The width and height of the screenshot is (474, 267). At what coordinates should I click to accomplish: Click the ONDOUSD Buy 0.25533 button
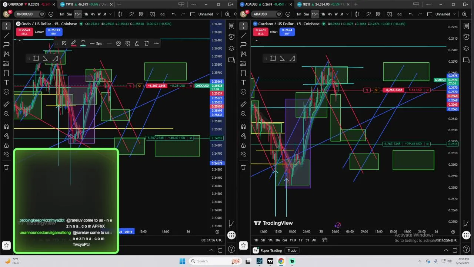(x=54, y=32)
